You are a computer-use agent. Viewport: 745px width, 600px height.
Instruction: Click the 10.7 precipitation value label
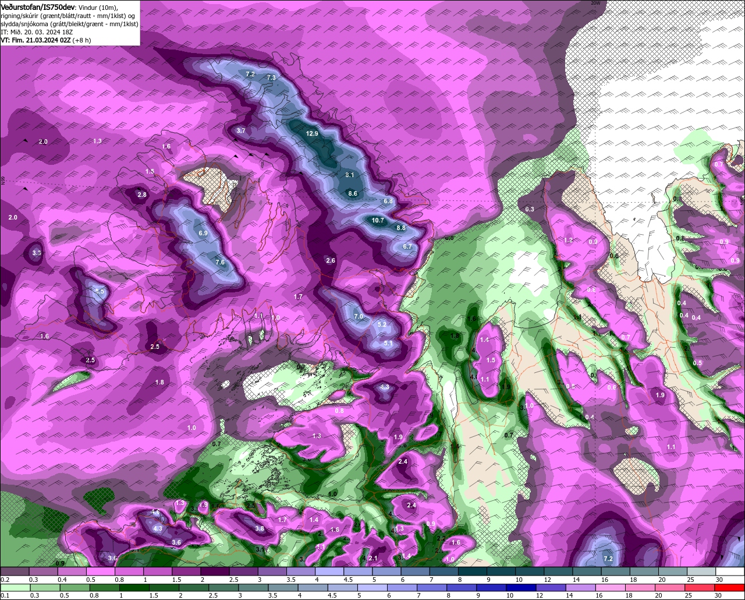378,220
